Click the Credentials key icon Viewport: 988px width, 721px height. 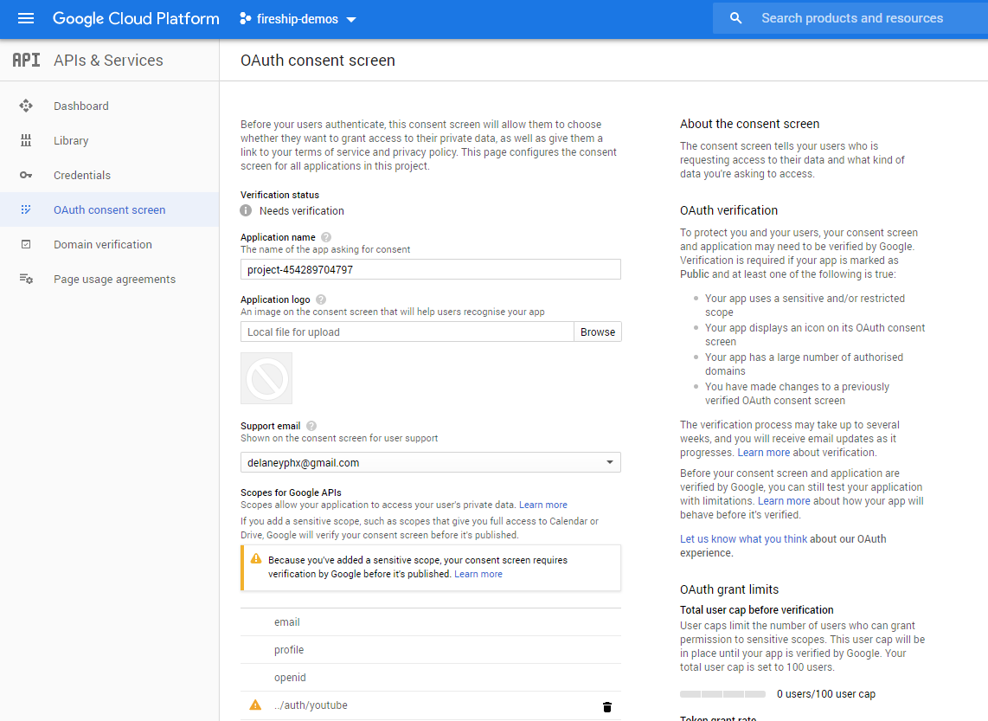click(x=26, y=175)
